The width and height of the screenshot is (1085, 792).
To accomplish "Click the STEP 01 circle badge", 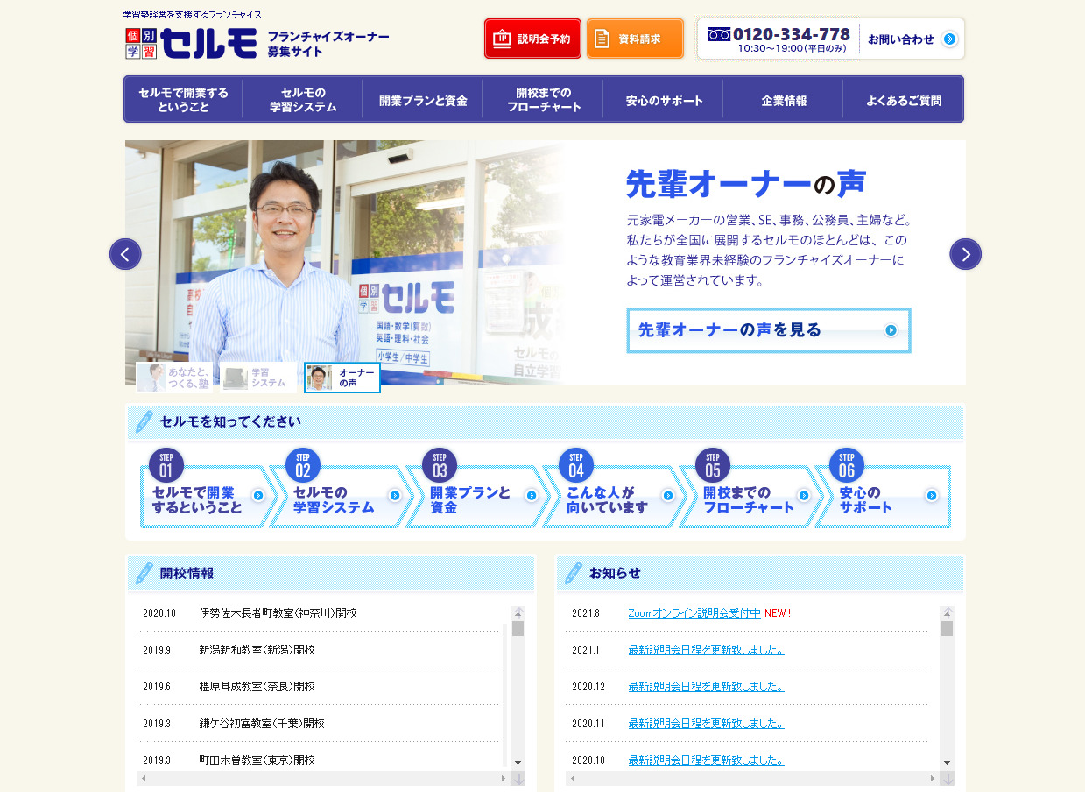I will pyautogui.click(x=166, y=465).
